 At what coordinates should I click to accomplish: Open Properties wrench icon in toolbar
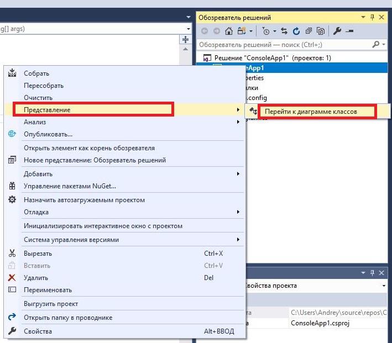[x=337, y=31]
